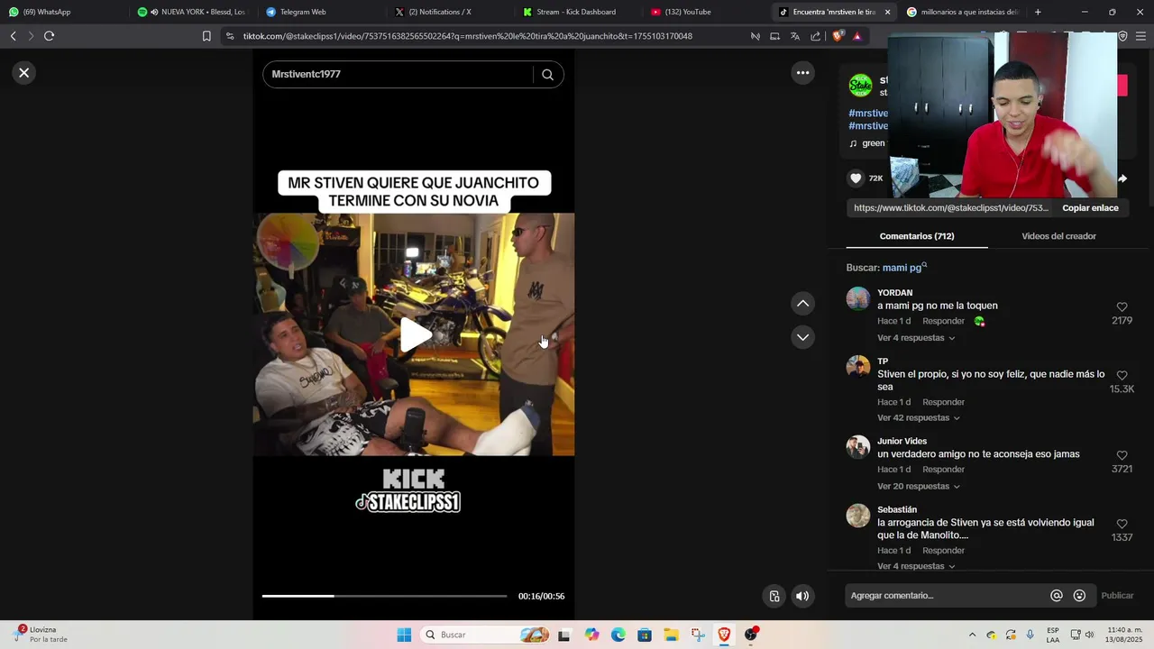The image size is (1154, 649).
Task: Open YORDAN's profile avatar
Action: click(858, 298)
